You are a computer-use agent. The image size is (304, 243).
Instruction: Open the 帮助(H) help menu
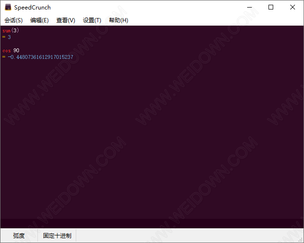coord(118,20)
